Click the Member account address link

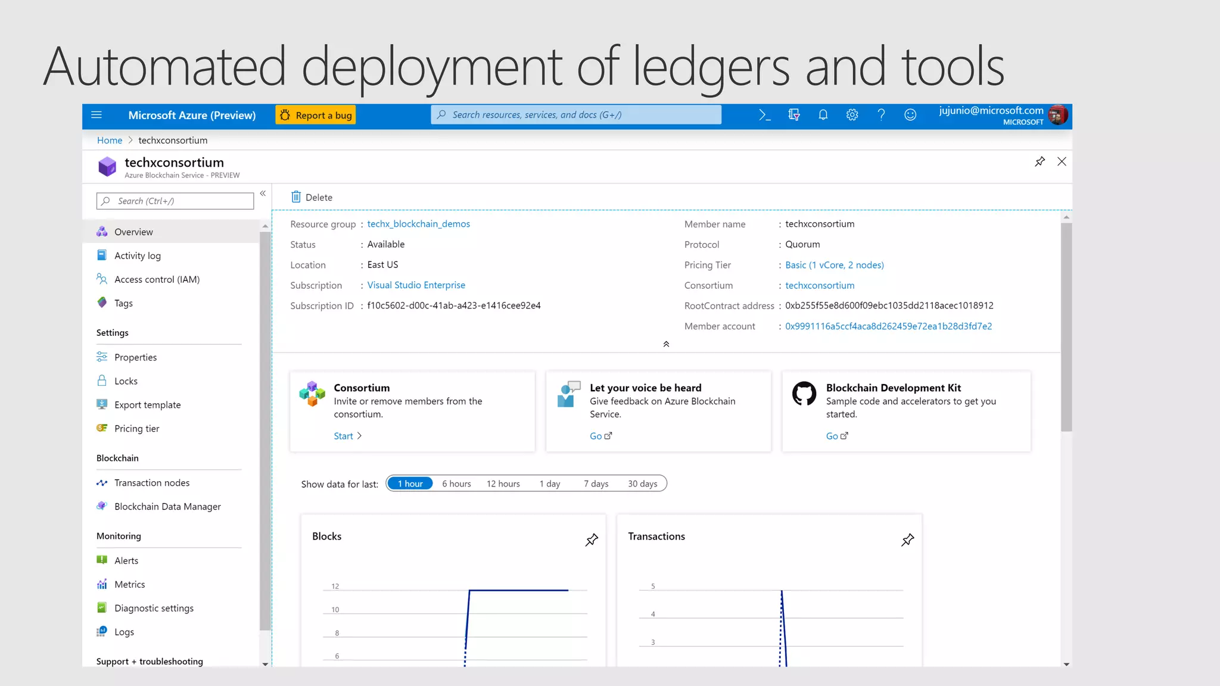click(888, 326)
